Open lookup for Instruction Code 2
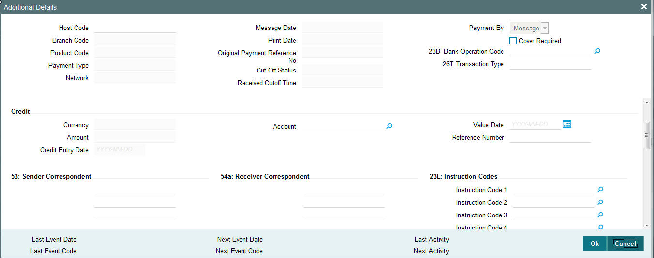 (600, 202)
